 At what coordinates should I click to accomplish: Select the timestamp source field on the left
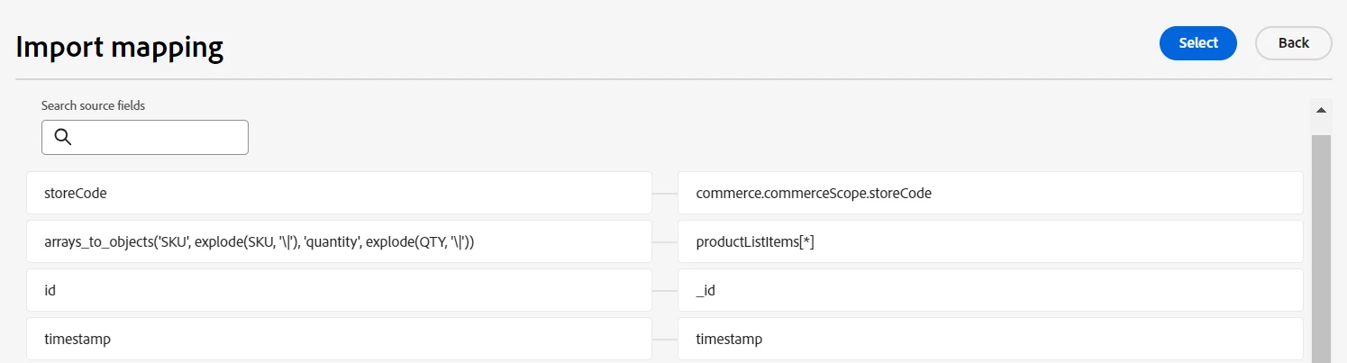click(x=339, y=339)
